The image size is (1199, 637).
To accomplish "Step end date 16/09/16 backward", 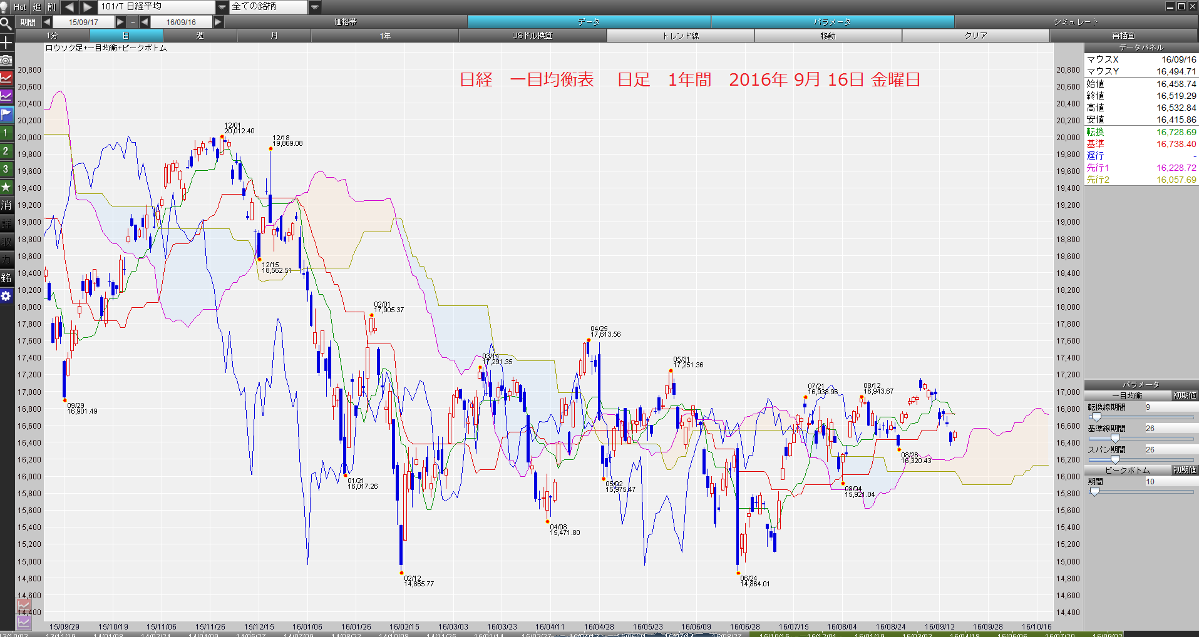I will tap(145, 22).
